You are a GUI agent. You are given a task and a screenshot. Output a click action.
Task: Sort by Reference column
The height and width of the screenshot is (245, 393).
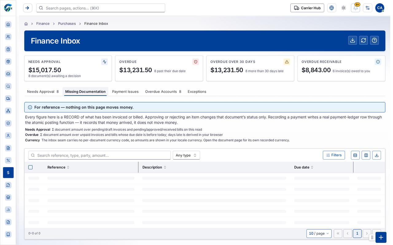coord(58,167)
